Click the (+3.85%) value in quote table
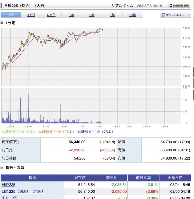 pyautogui.click(x=107, y=150)
